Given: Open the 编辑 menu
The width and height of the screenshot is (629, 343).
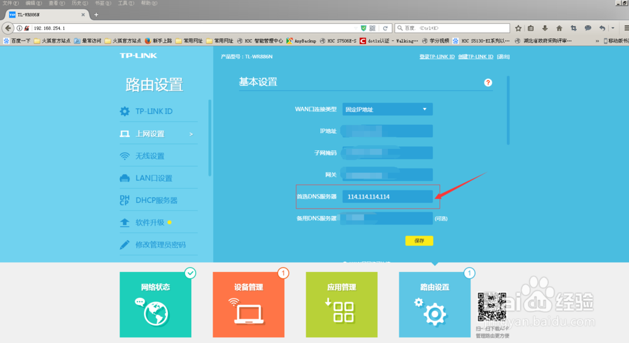Looking at the screenshot, I should click(x=34, y=3).
